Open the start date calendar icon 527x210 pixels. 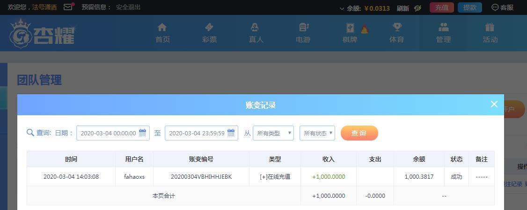(142, 133)
